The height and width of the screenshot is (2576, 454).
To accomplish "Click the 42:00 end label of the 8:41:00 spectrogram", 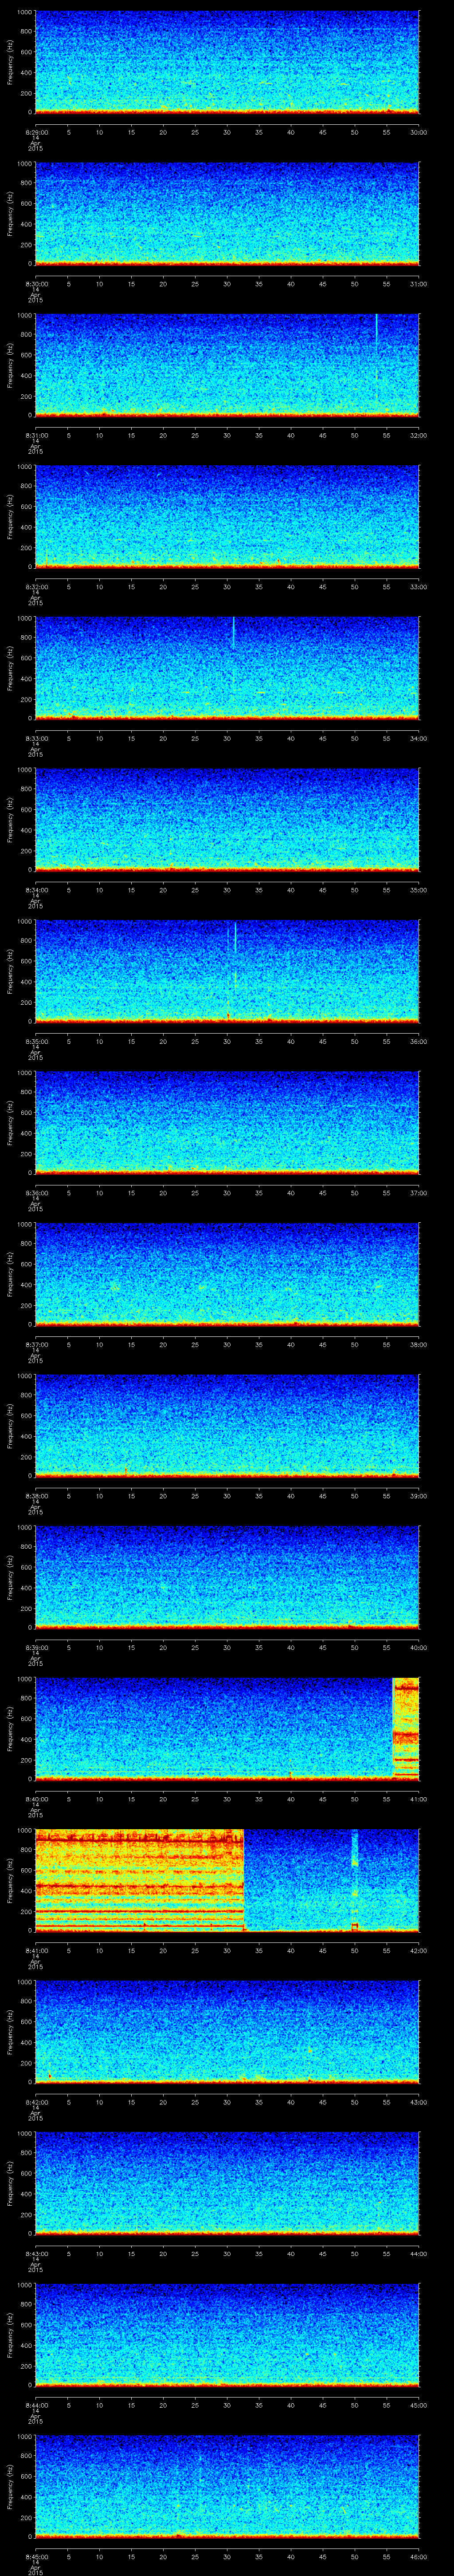I will [418, 1950].
